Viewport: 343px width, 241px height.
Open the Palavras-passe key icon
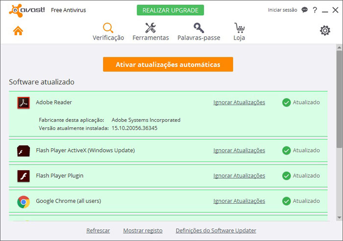(x=198, y=28)
